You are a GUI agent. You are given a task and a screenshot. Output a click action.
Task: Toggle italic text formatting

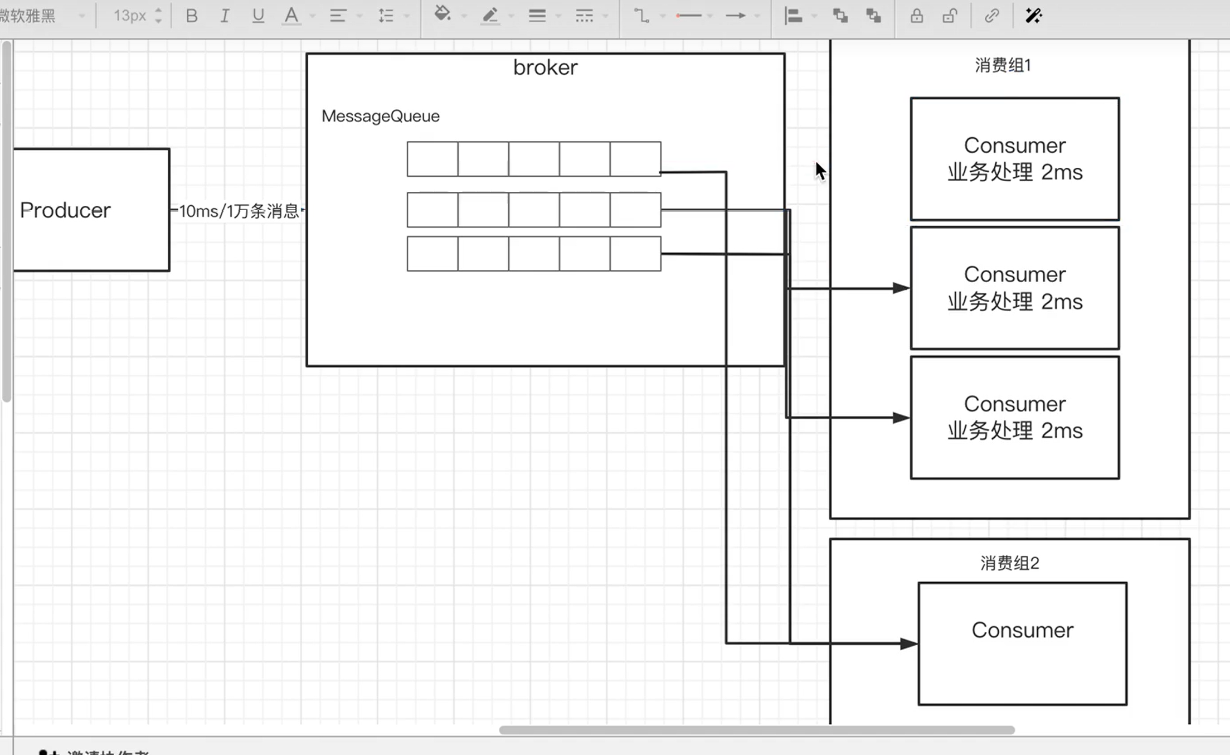(225, 16)
